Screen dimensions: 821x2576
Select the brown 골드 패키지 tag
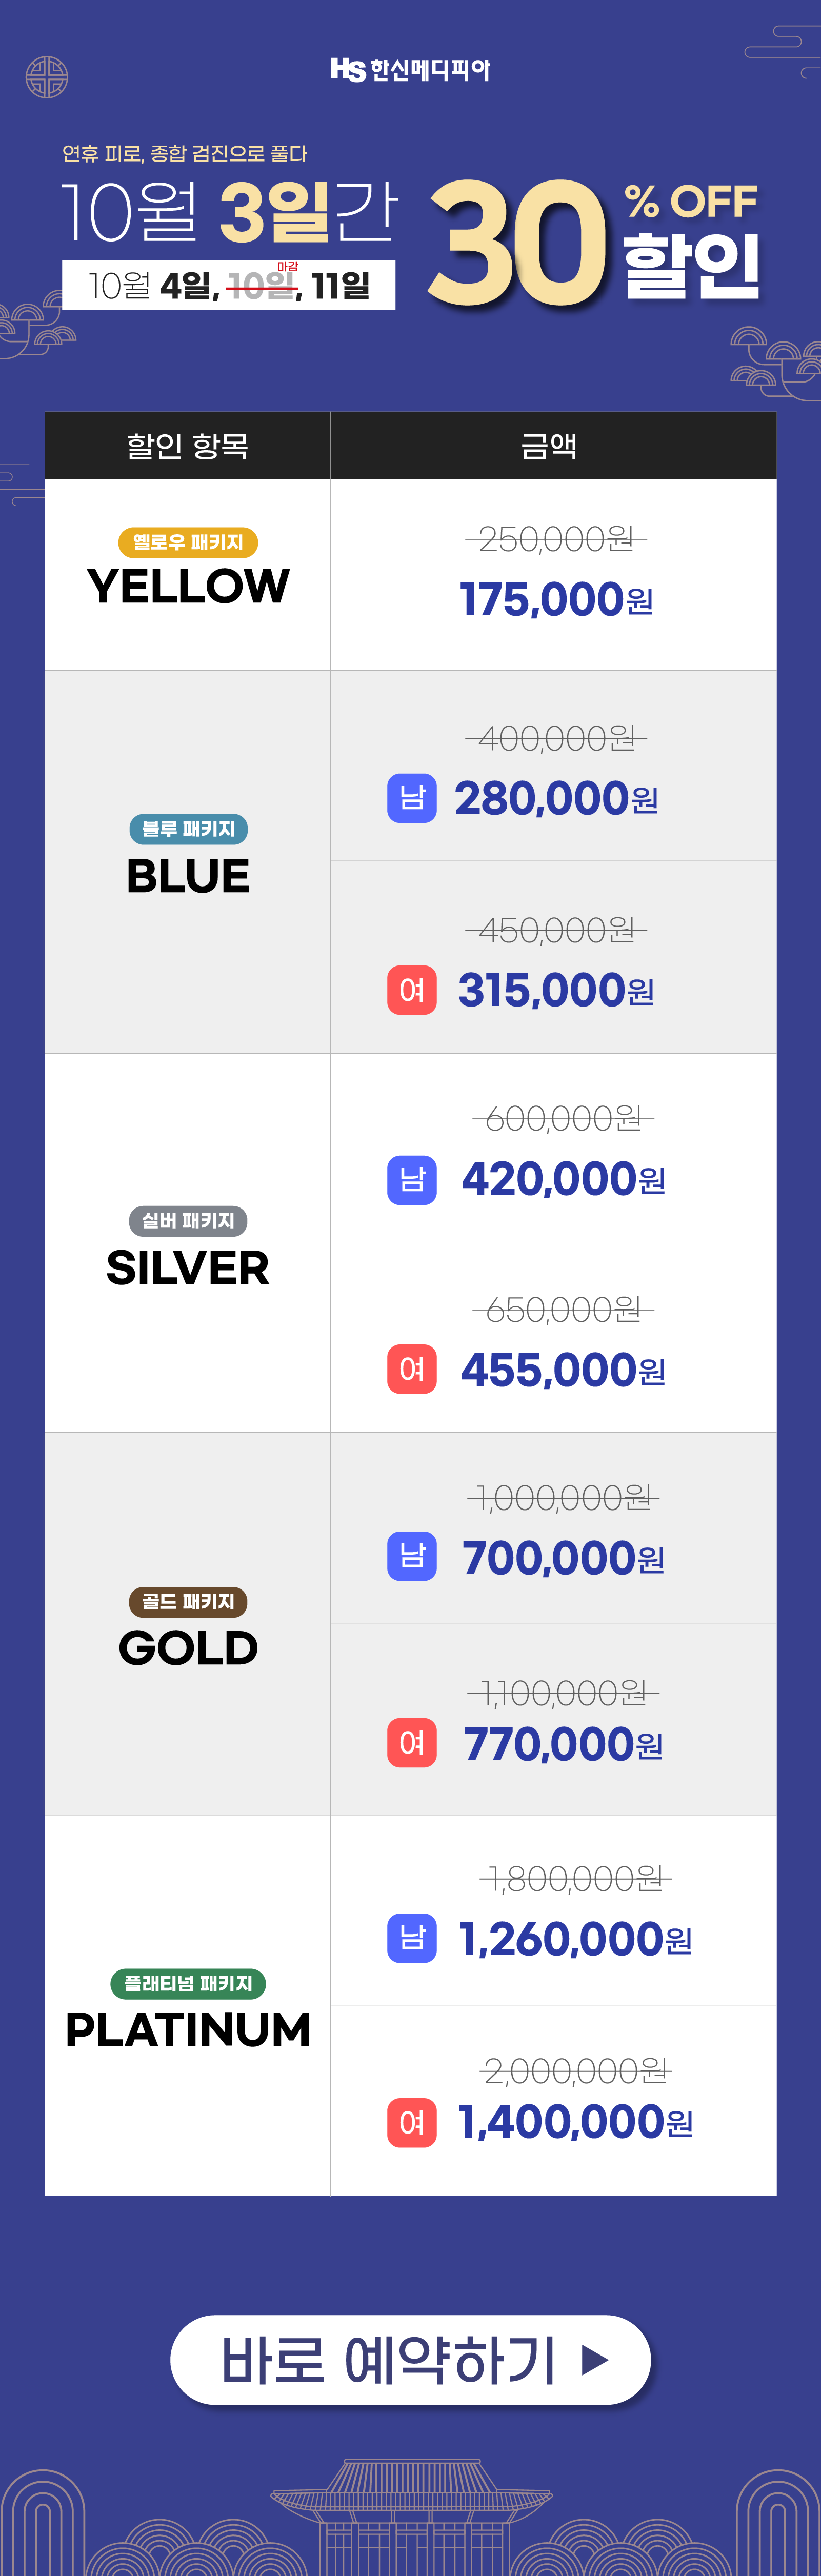[188, 1601]
